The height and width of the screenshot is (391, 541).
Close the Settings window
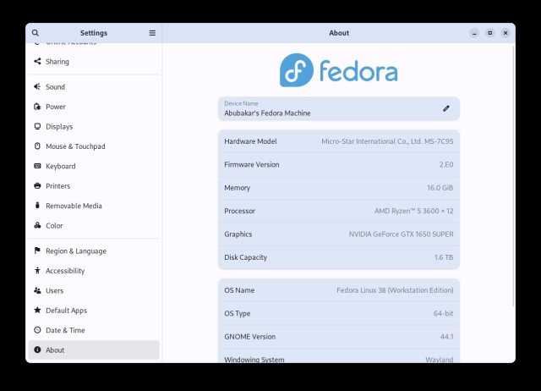coord(505,33)
